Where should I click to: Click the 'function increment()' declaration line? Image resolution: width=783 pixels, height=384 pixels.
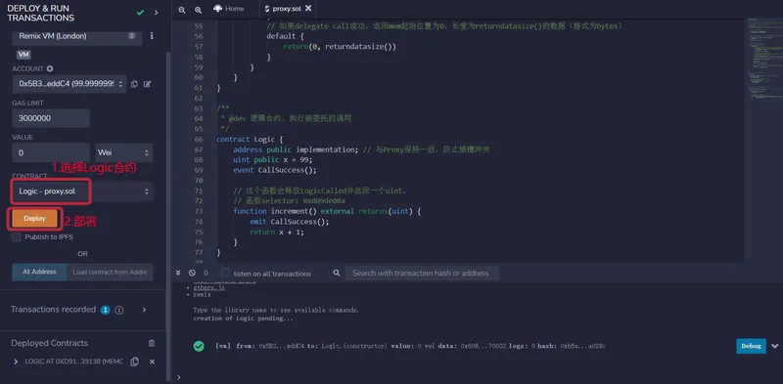click(327, 211)
